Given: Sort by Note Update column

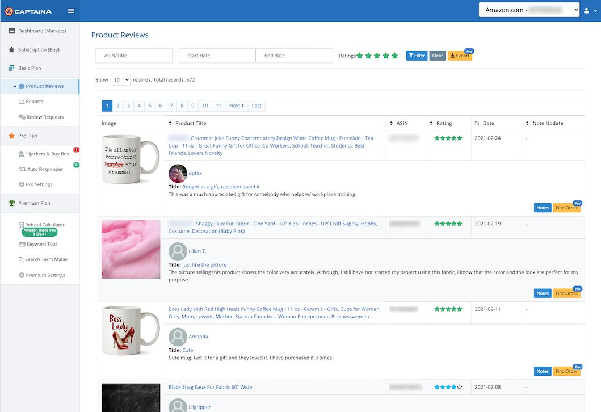Looking at the screenshot, I should [x=544, y=123].
